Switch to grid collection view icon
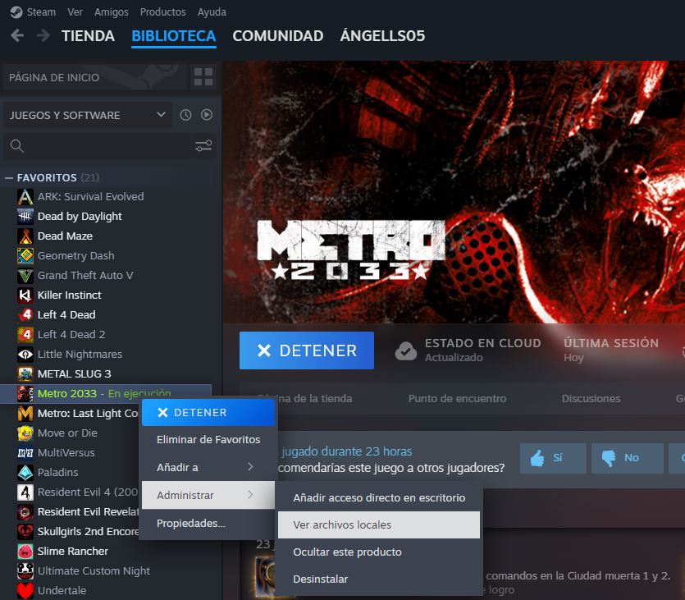Screen dimensions: 685x600 click(x=203, y=77)
